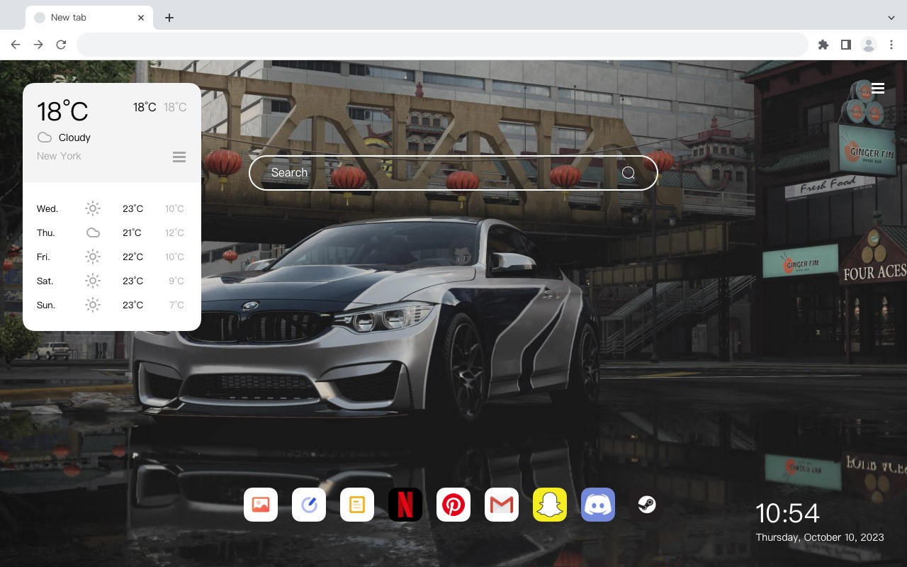Open the weather widget menu icon
The height and width of the screenshot is (567, 907).
[x=179, y=157]
